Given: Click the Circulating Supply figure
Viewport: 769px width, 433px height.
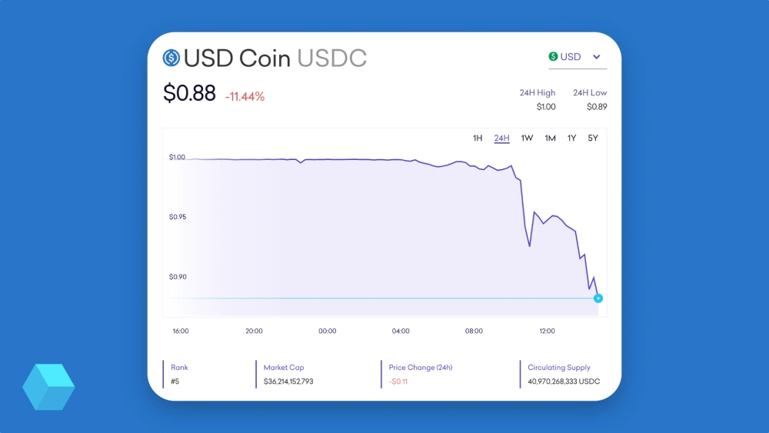Looking at the screenshot, I should 564,381.
